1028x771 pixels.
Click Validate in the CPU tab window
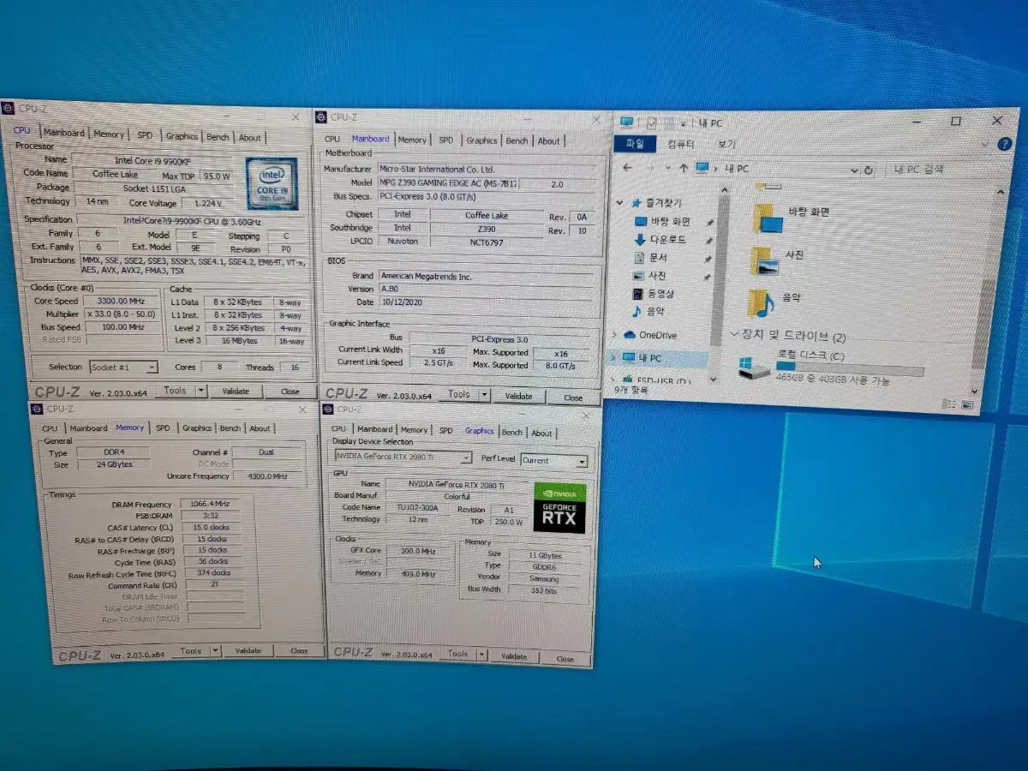click(x=236, y=391)
